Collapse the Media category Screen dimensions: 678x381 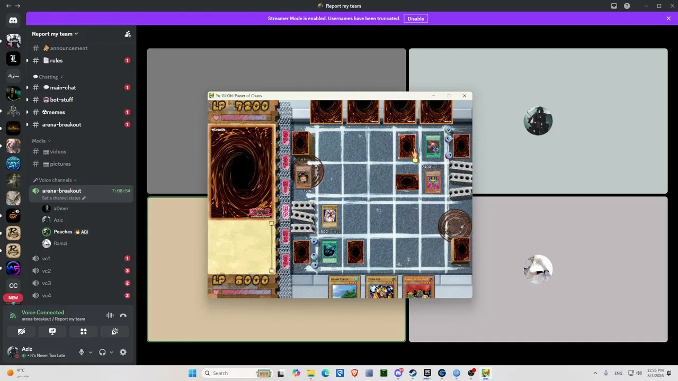[x=41, y=141]
